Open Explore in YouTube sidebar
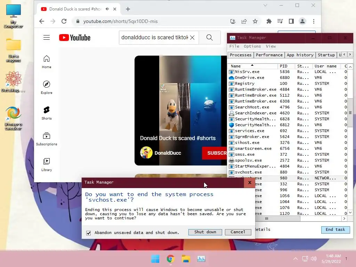This screenshot has width=356, height=267. [x=47, y=87]
